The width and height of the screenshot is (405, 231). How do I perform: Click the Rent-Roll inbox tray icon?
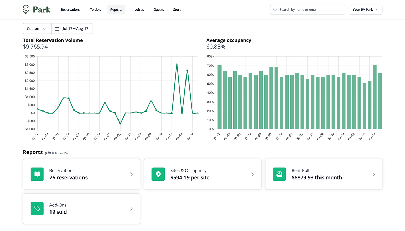[x=279, y=174]
